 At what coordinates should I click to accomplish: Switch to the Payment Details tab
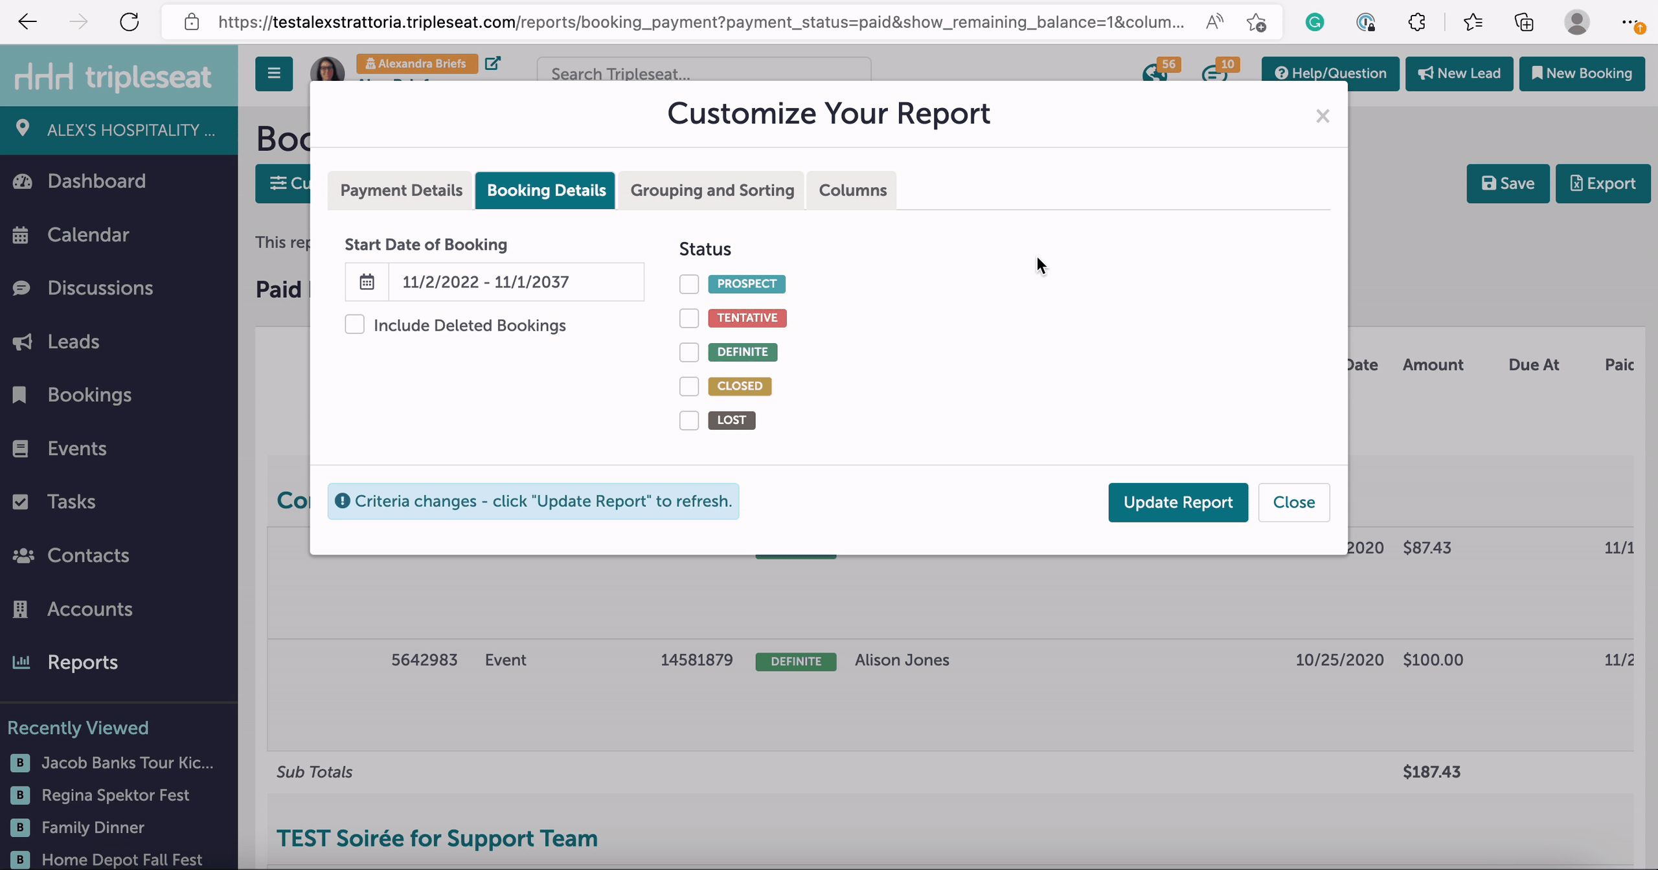point(401,190)
